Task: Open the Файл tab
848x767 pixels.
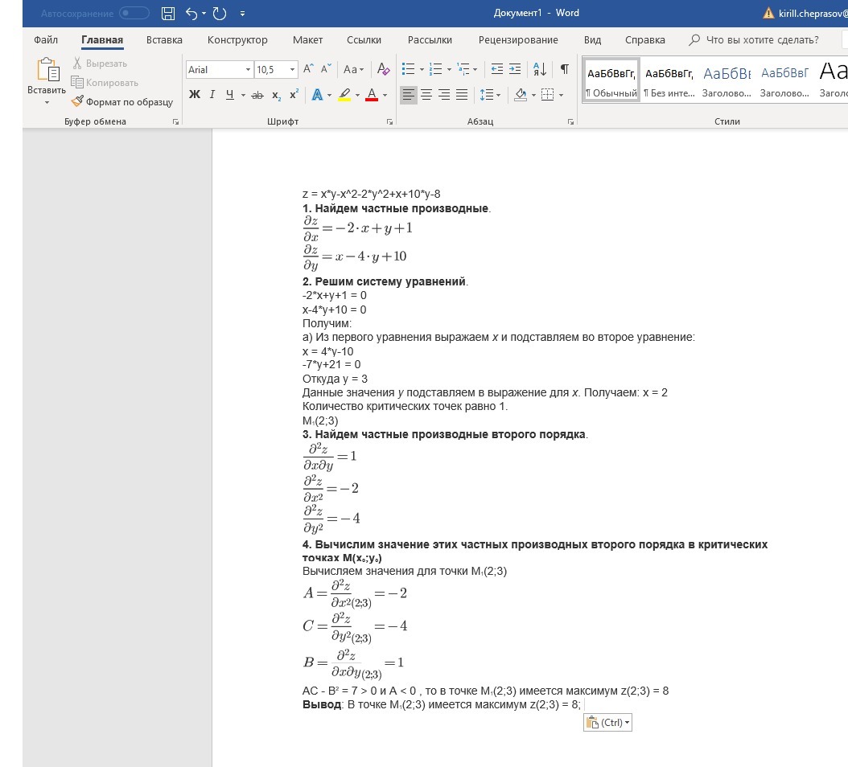Action: [x=46, y=40]
